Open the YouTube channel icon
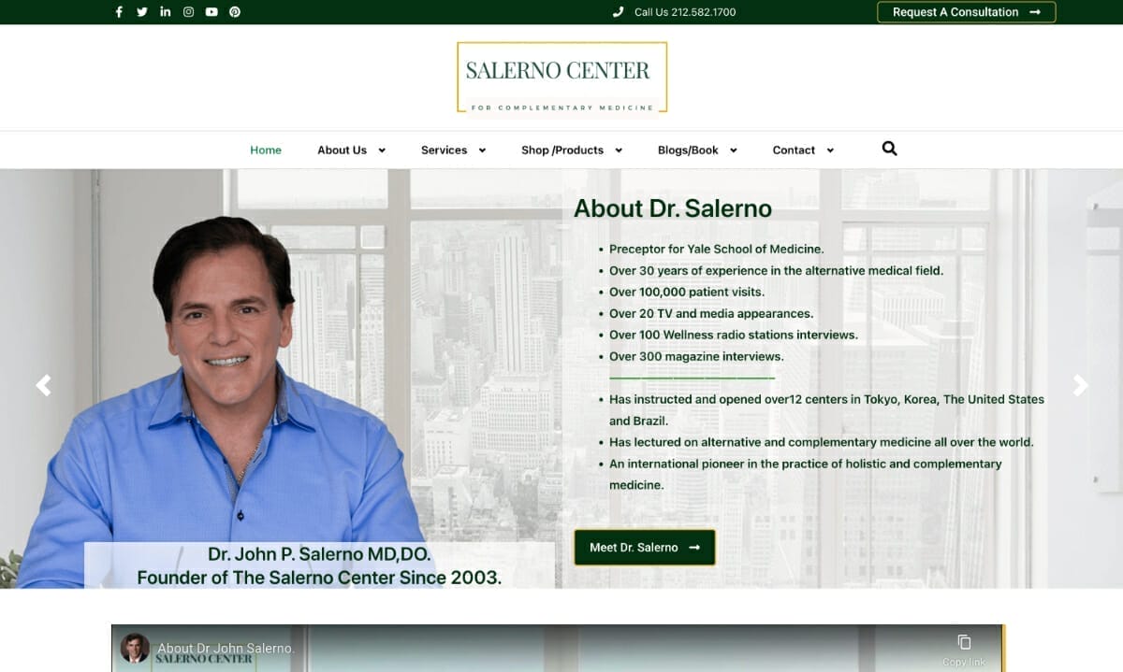The image size is (1123, 672). click(x=211, y=12)
